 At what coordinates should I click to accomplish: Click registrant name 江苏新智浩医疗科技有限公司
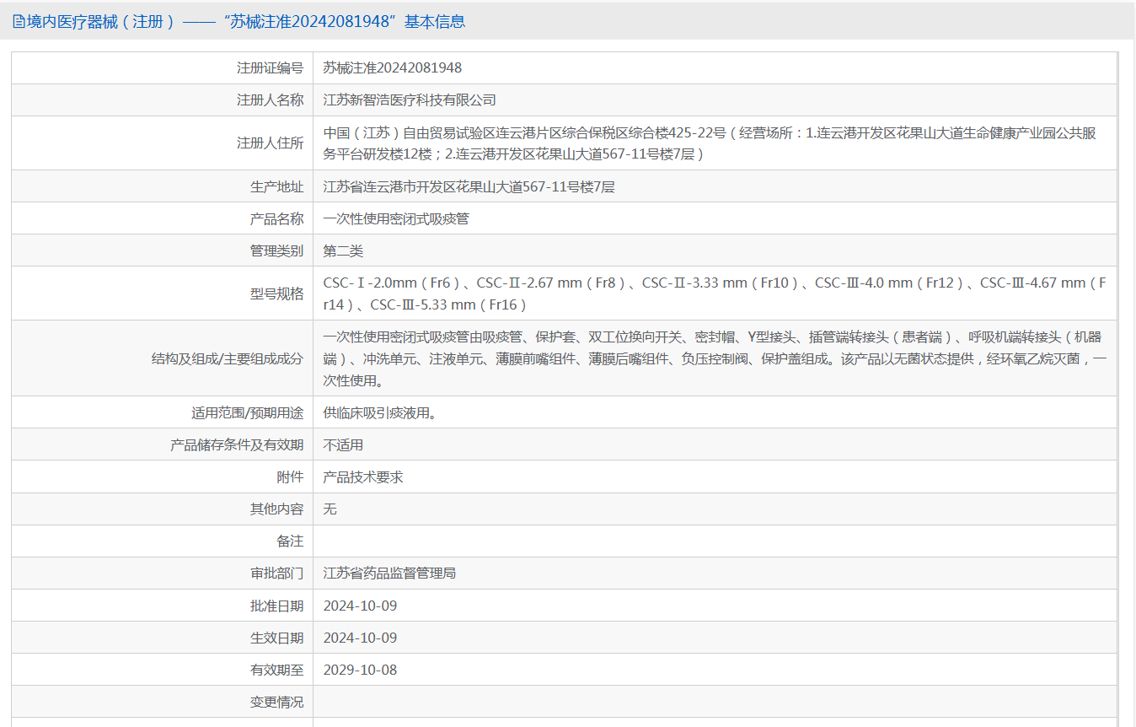(x=410, y=100)
